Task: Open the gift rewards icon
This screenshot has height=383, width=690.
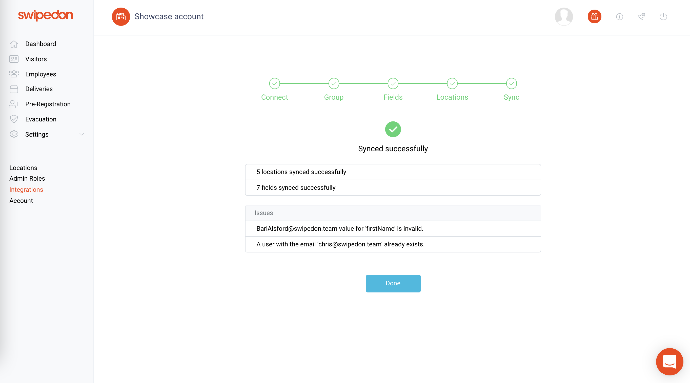Action: tap(594, 17)
